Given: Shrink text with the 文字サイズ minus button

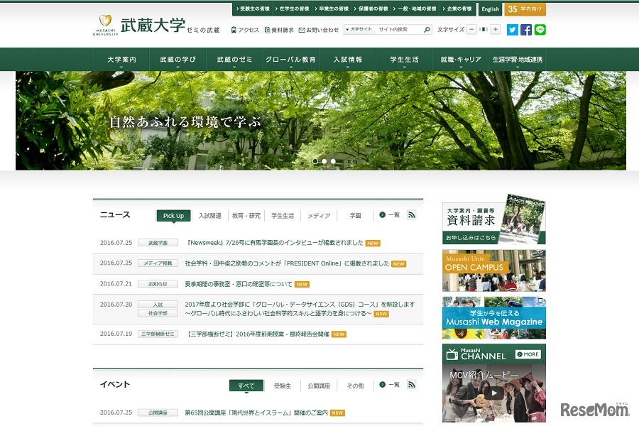Looking at the screenshot, I should pyautogui.click(x=470, y=29).
